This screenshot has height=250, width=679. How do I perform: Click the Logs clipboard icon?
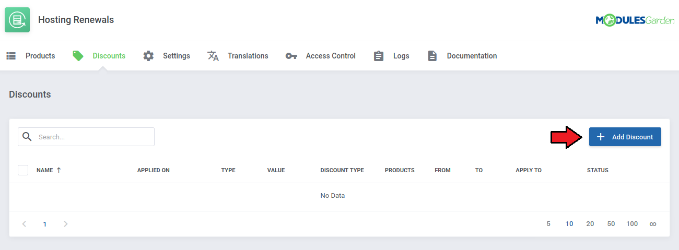[x=379, y=56]
